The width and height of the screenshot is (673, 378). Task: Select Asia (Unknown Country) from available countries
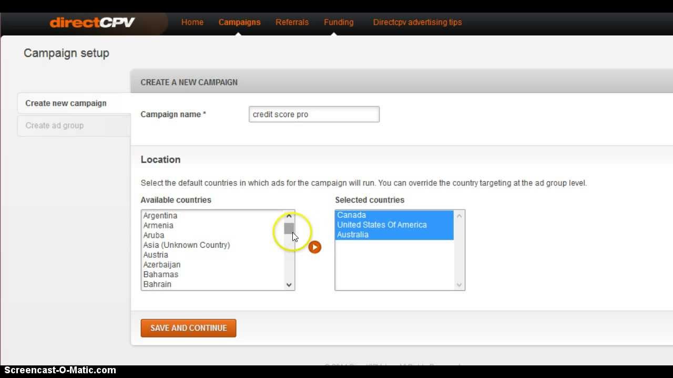point(187,245)
